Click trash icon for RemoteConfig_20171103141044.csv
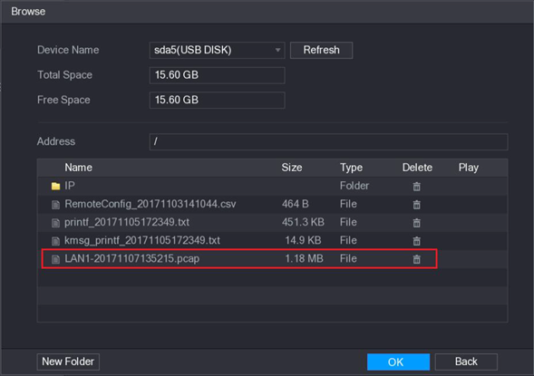 point(416,205)
